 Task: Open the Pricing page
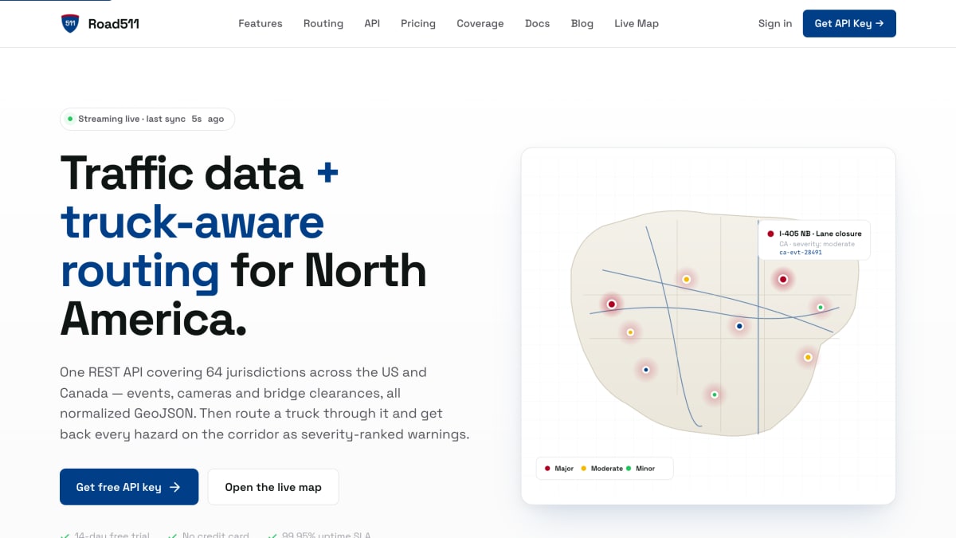418,24
